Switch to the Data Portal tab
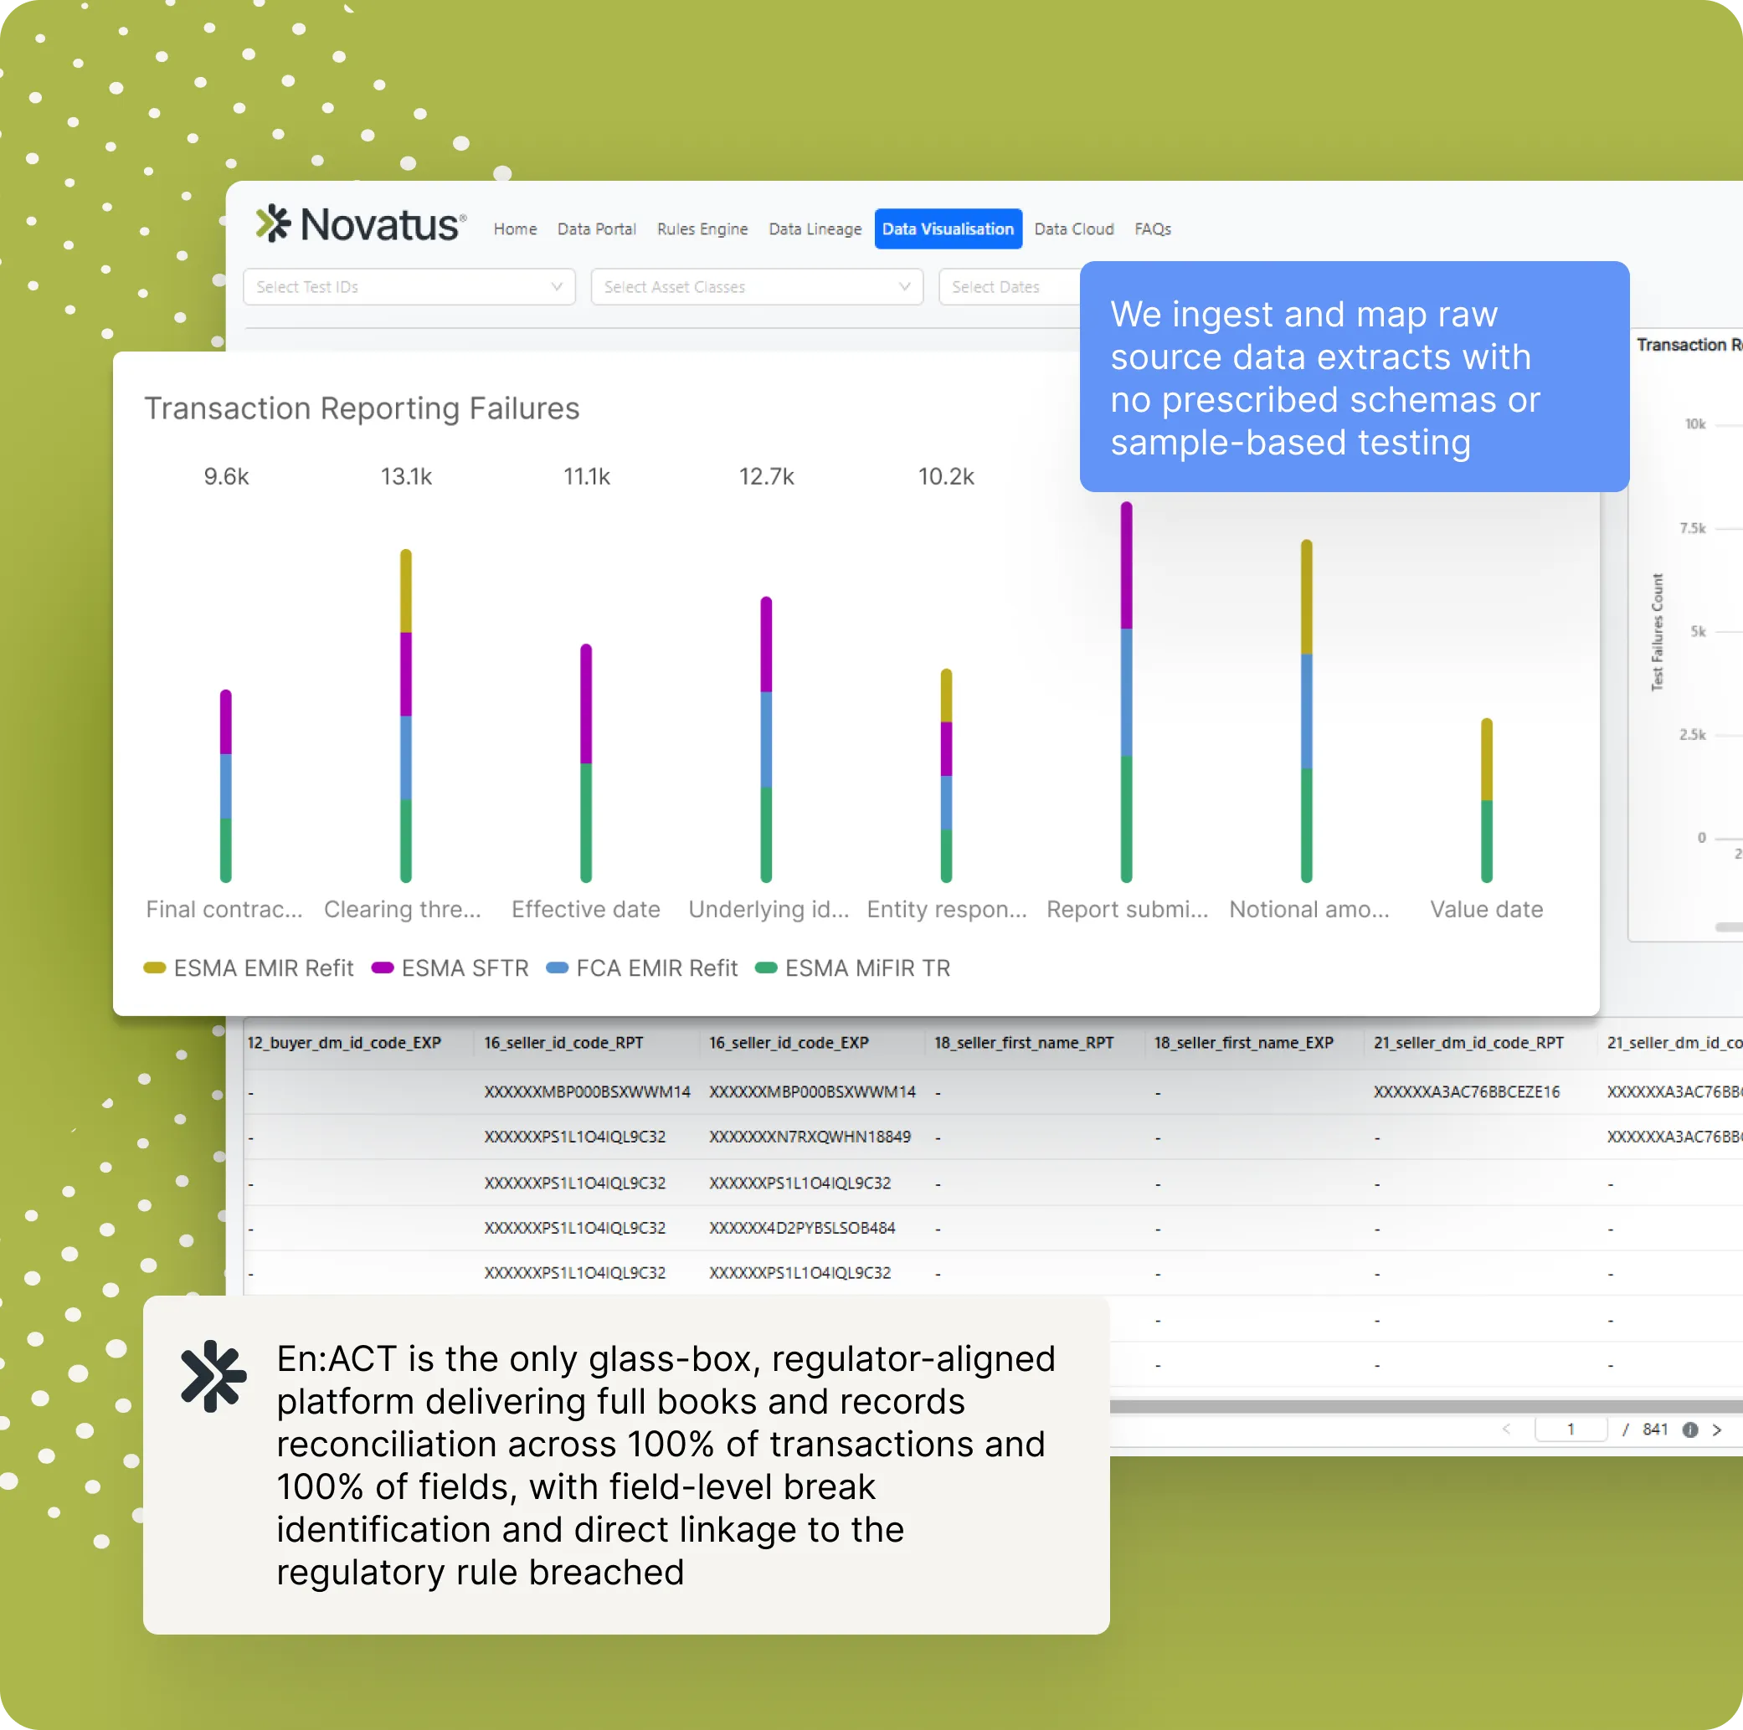 point(596,229)
